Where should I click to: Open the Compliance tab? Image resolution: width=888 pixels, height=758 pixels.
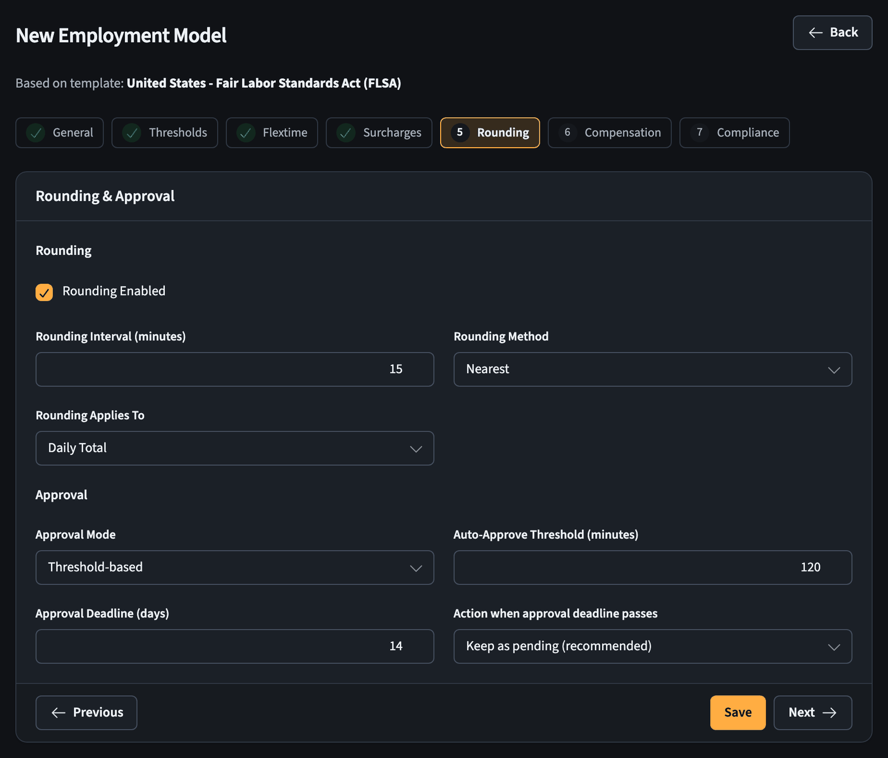[x=735, y=133]
